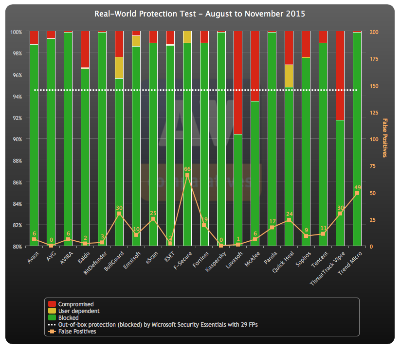The width and height of the screenshot is (400, 349).
Task: Select Kaspersky false positives point 0
Action: tap(221, 246)
